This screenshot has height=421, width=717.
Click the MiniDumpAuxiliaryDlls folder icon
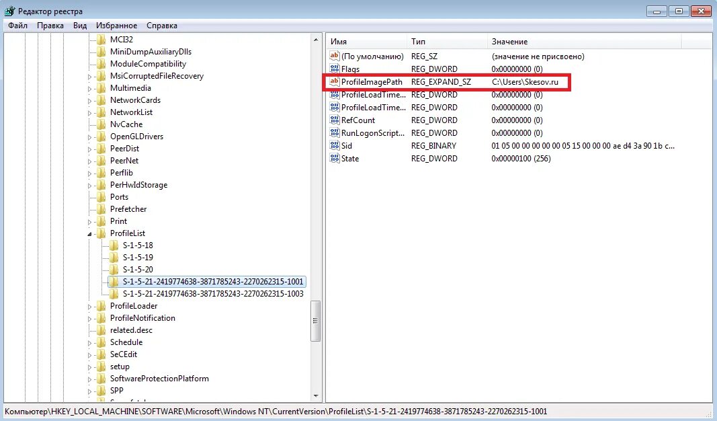coord(101,51)
